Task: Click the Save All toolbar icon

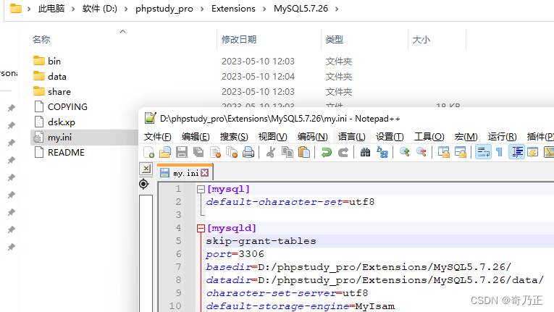Action: [198, 152]
